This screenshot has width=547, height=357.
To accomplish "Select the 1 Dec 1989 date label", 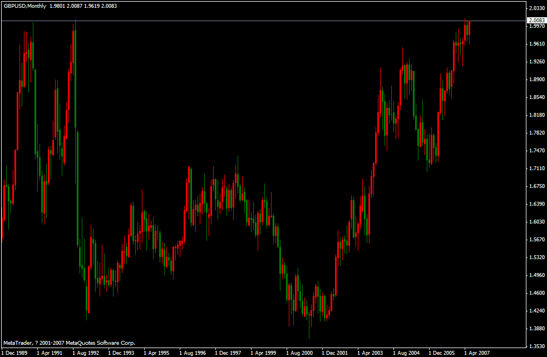I will (15, 353).
